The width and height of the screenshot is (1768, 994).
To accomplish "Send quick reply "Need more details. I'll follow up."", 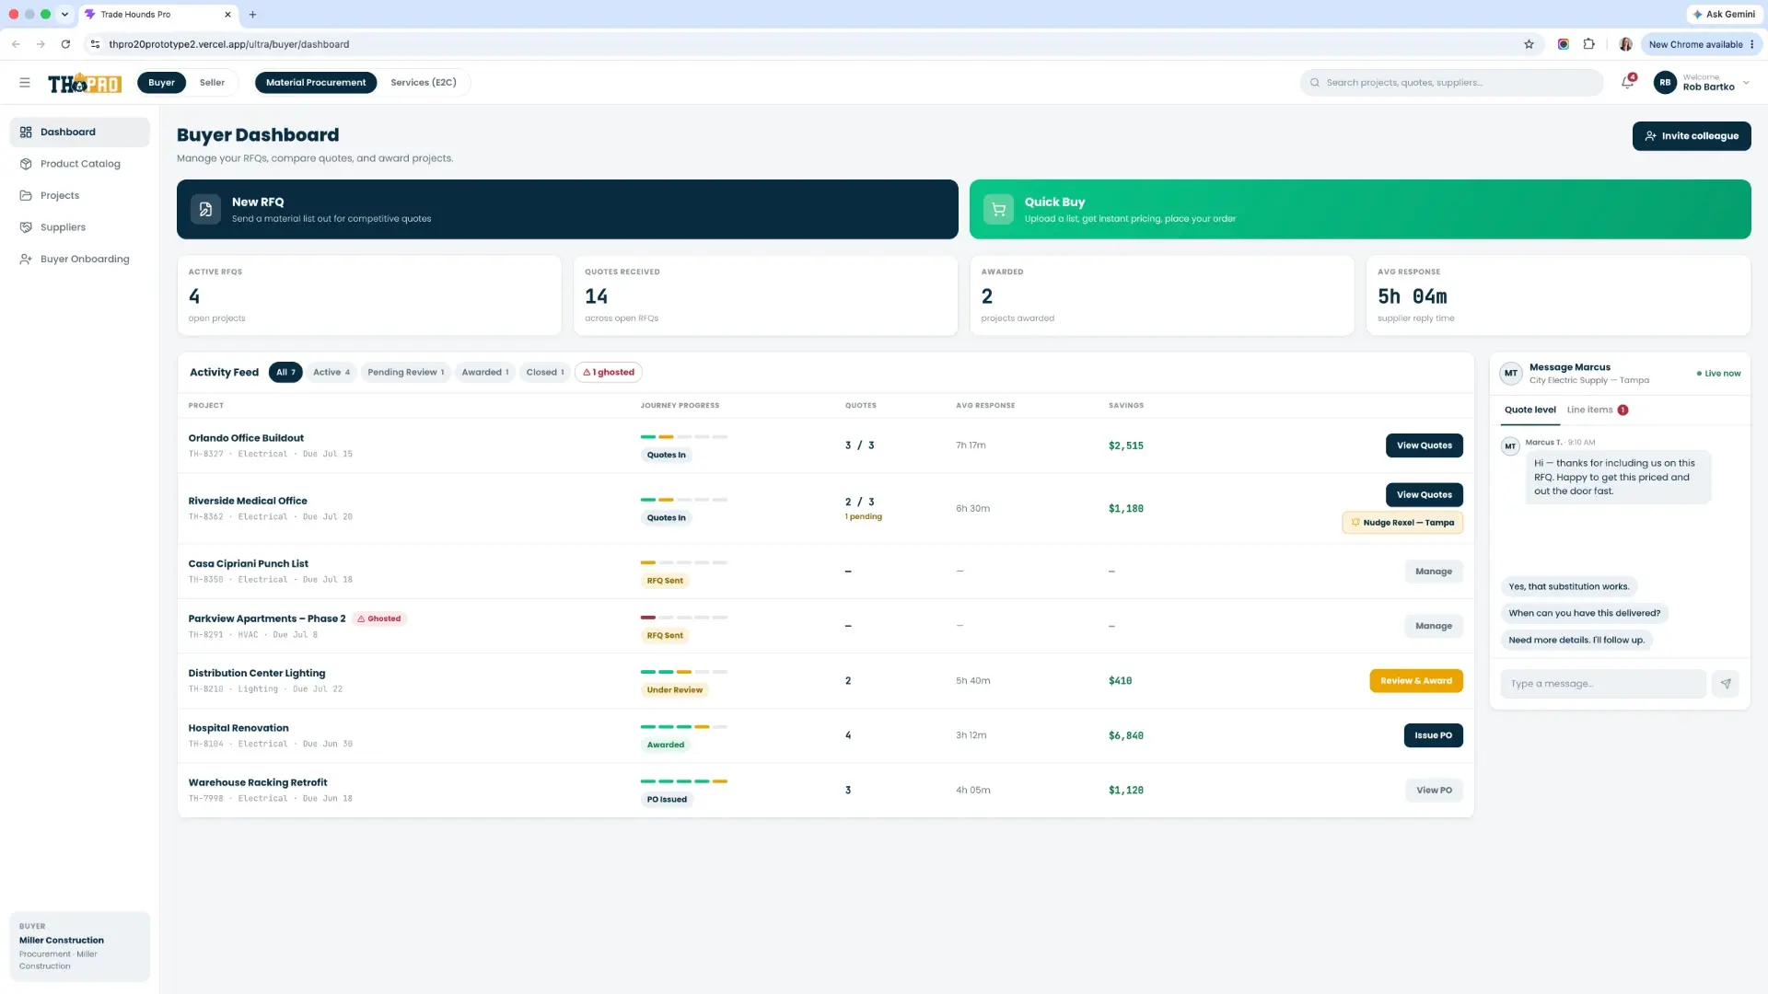I will pos(1576,640).
